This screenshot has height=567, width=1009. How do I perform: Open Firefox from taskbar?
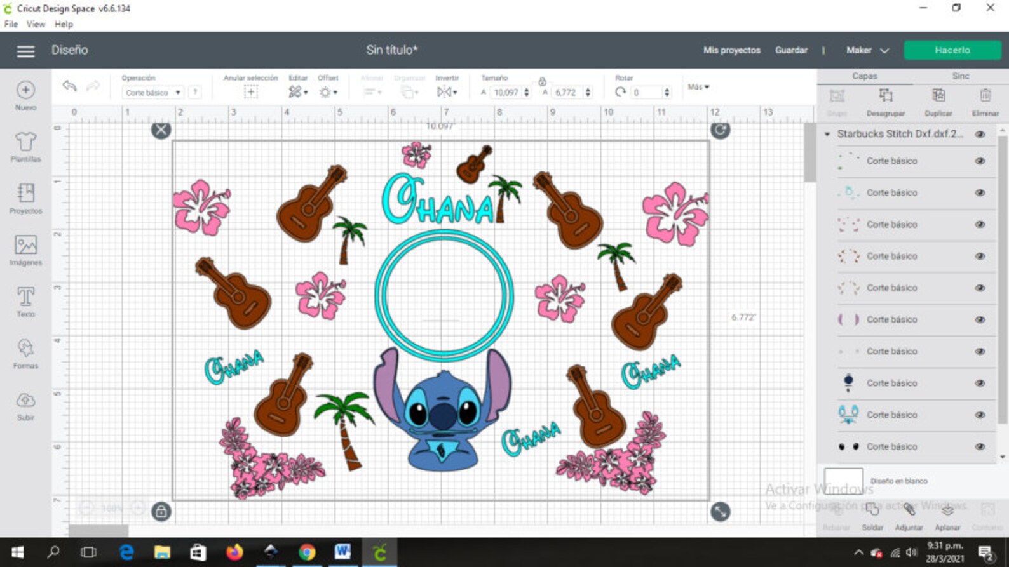click(x=234, y=552)
